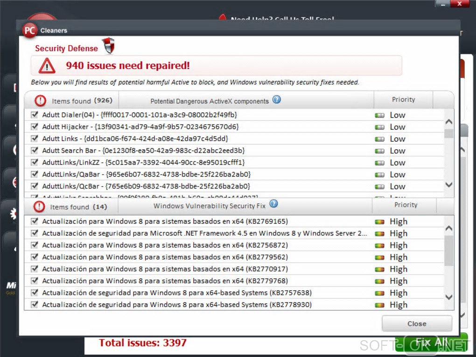Toggle KB2779768 update checkbox
Viewport: 476px width, 357px height.
pos(35,280)
